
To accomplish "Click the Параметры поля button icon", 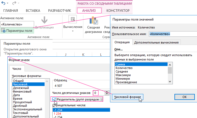I will pos(3,30).
